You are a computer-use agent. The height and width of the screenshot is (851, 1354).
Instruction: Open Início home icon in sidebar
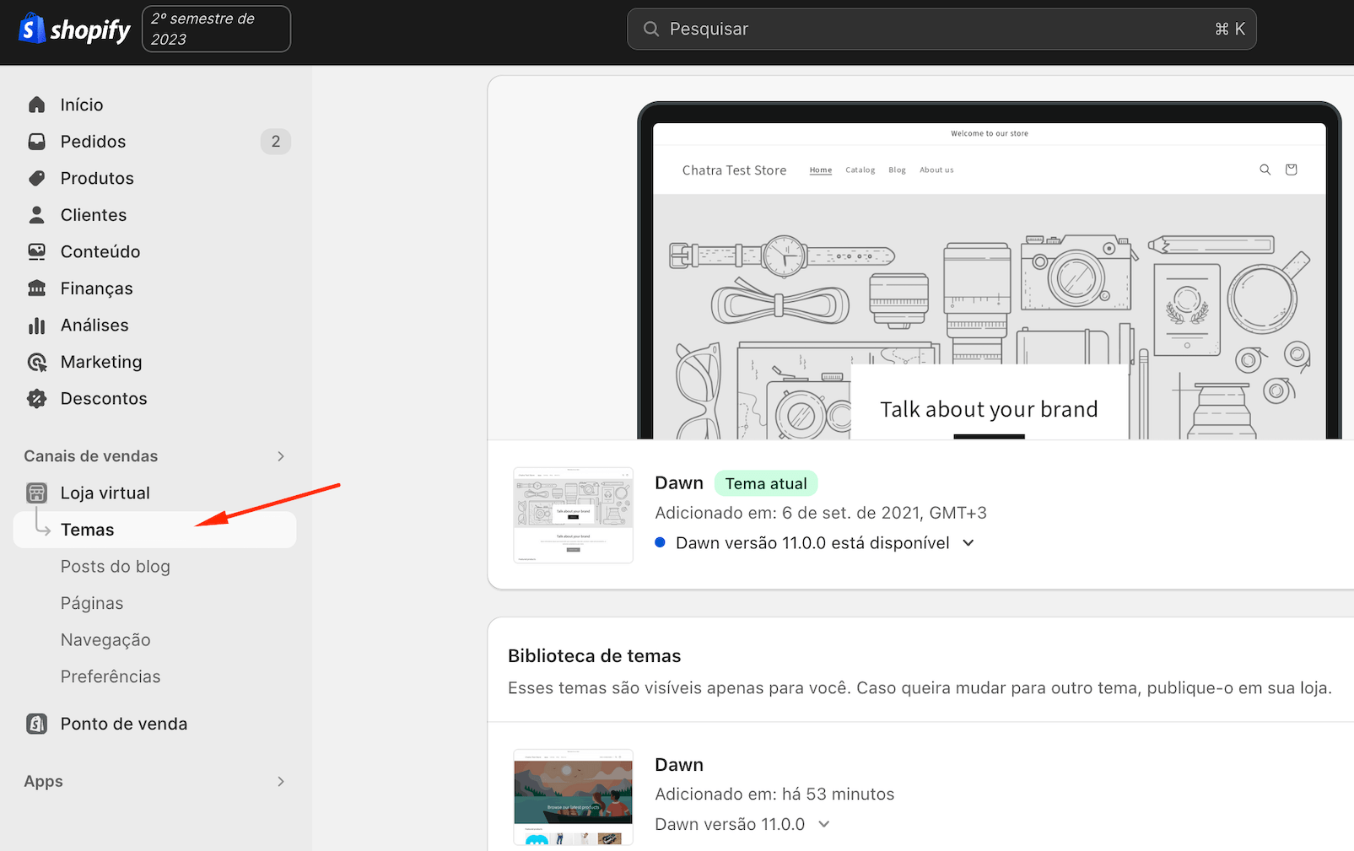coord(36,105)
